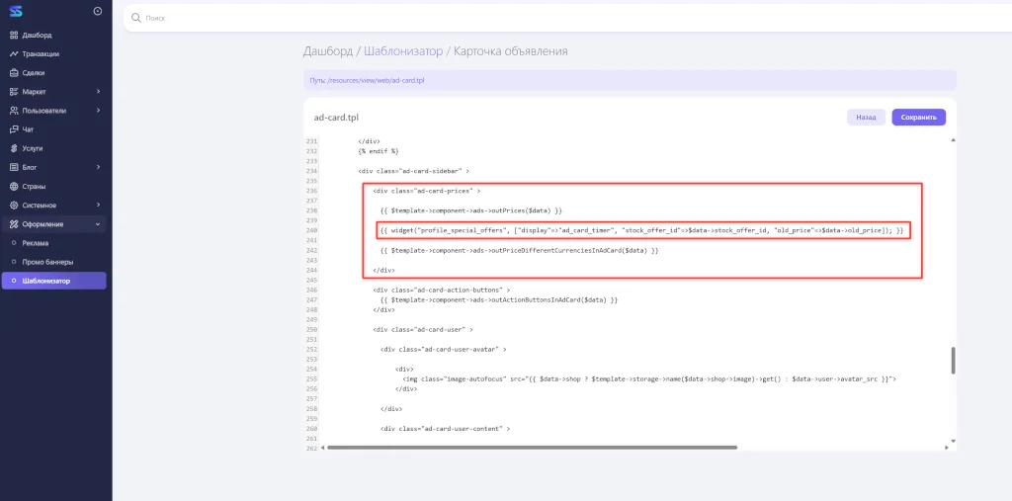Click the Сделки briefcase icon
The image size is (1012, 501).
(x=14, y=72)
